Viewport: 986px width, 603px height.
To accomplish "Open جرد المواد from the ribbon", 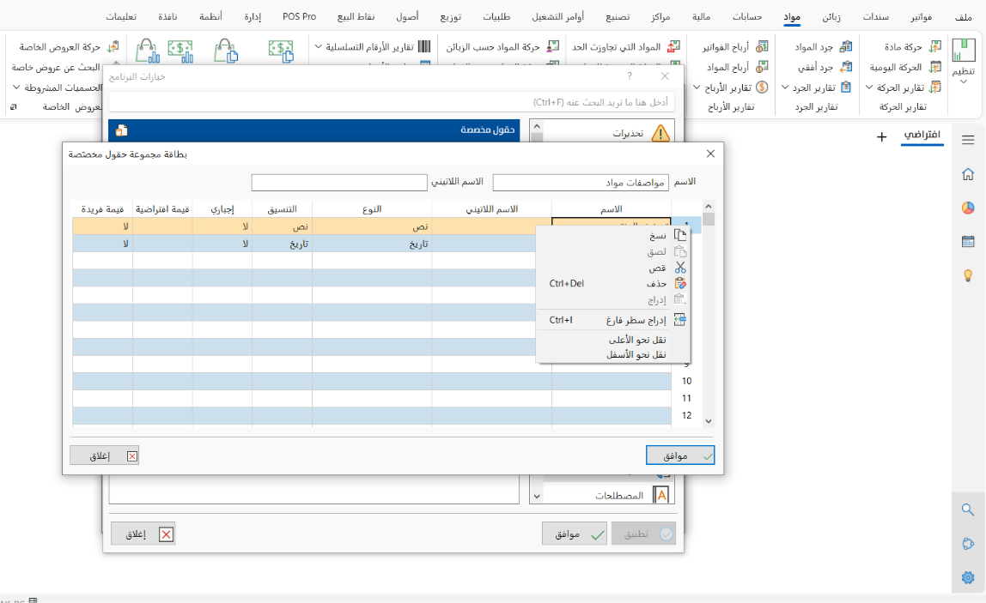I will click(823, 47).
